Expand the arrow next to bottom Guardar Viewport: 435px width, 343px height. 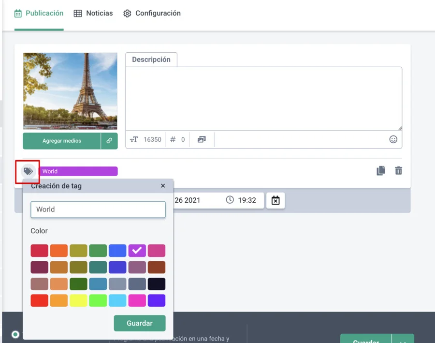[403, 340]
